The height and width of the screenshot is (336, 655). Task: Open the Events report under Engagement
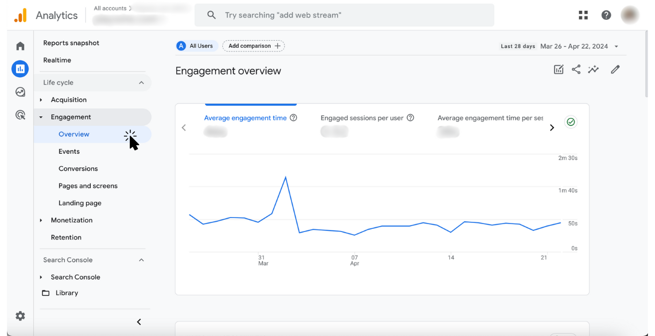click(69, 151)
